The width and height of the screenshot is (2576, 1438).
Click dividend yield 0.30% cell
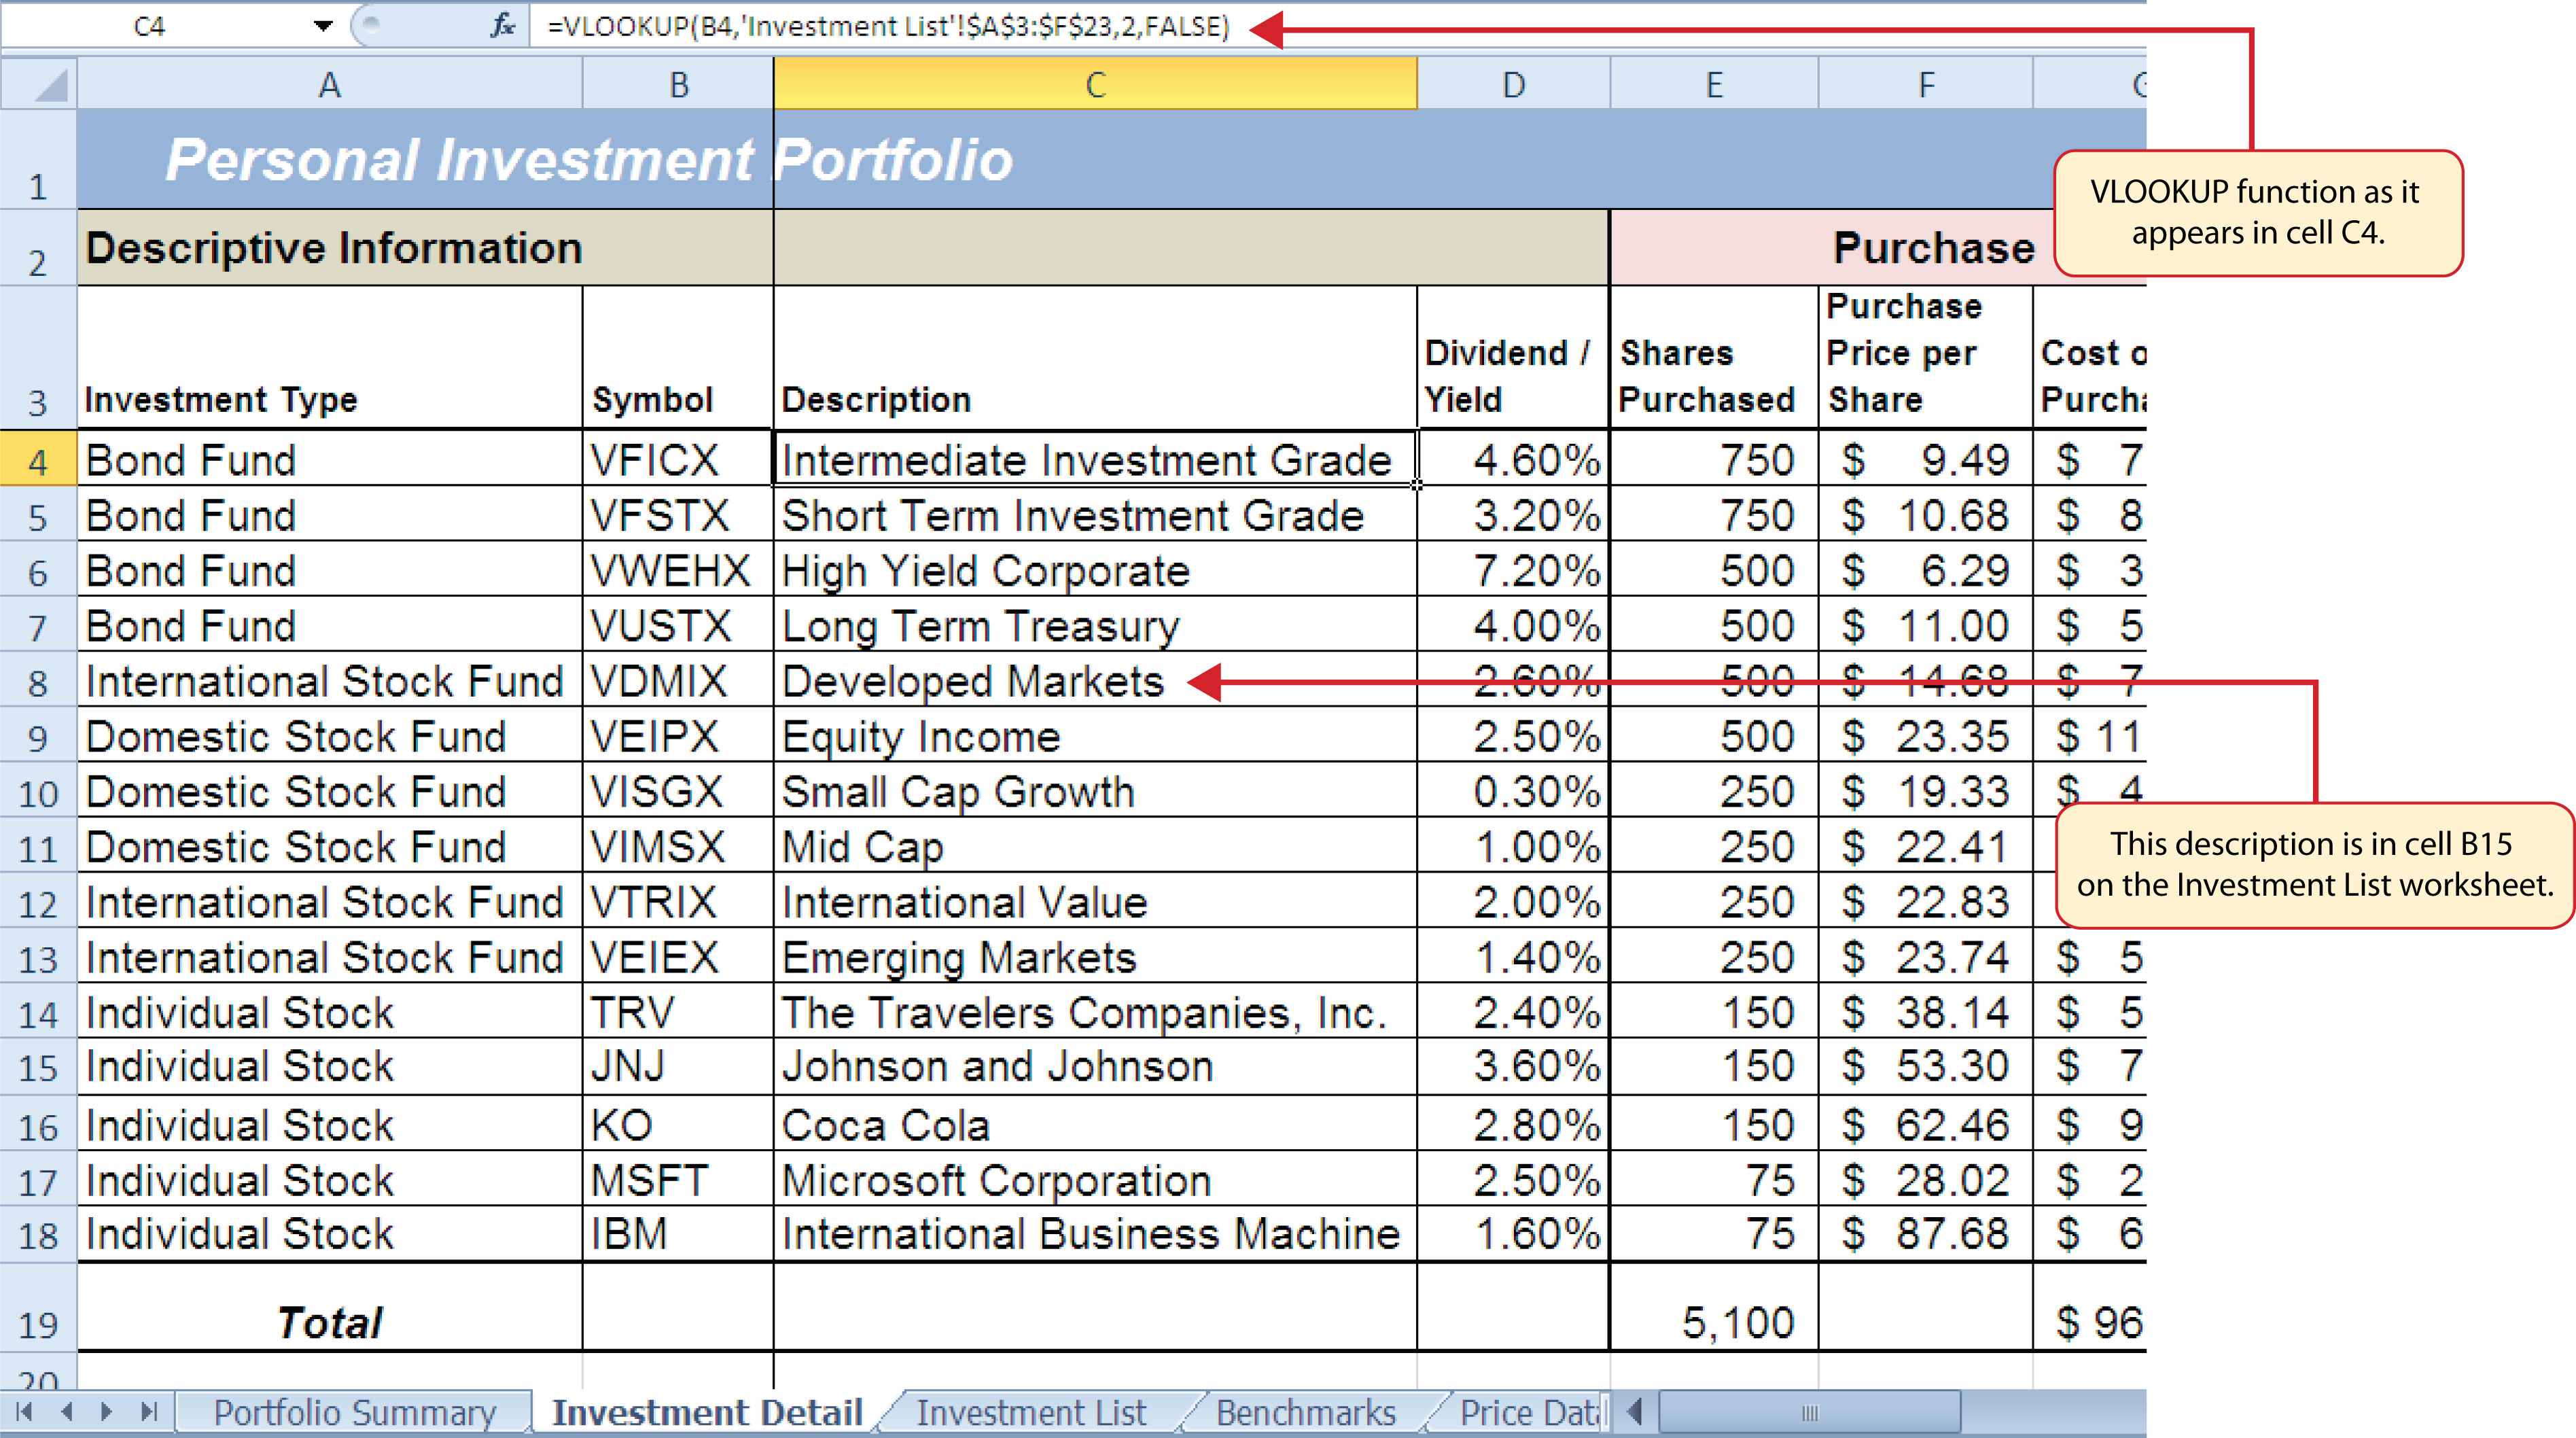pyautogui.click(x=1513, y=791)
